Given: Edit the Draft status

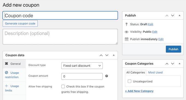Looking at the screenshot, I should (151, 24).
